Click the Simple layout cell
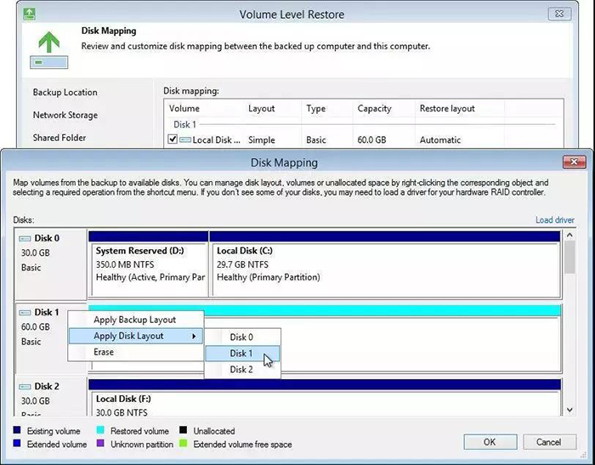Viewport: 595px width, 465px height. 262,140
